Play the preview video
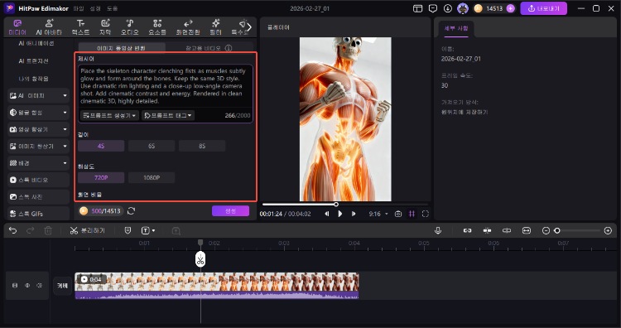Image resolution: width=621 pixels, height=328 pixels. point(339,214)
